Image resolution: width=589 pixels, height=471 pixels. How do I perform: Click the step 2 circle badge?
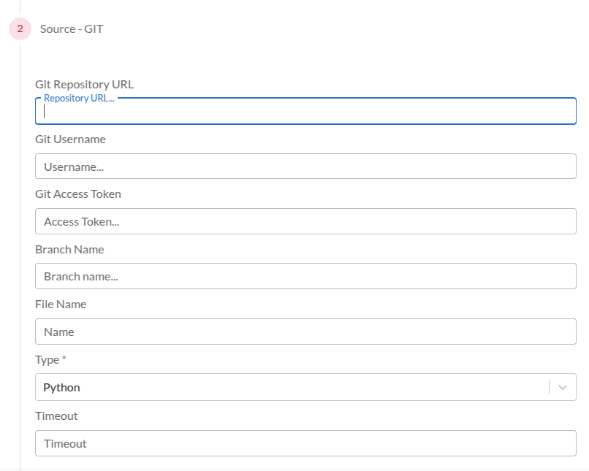(x=20, y=29)
